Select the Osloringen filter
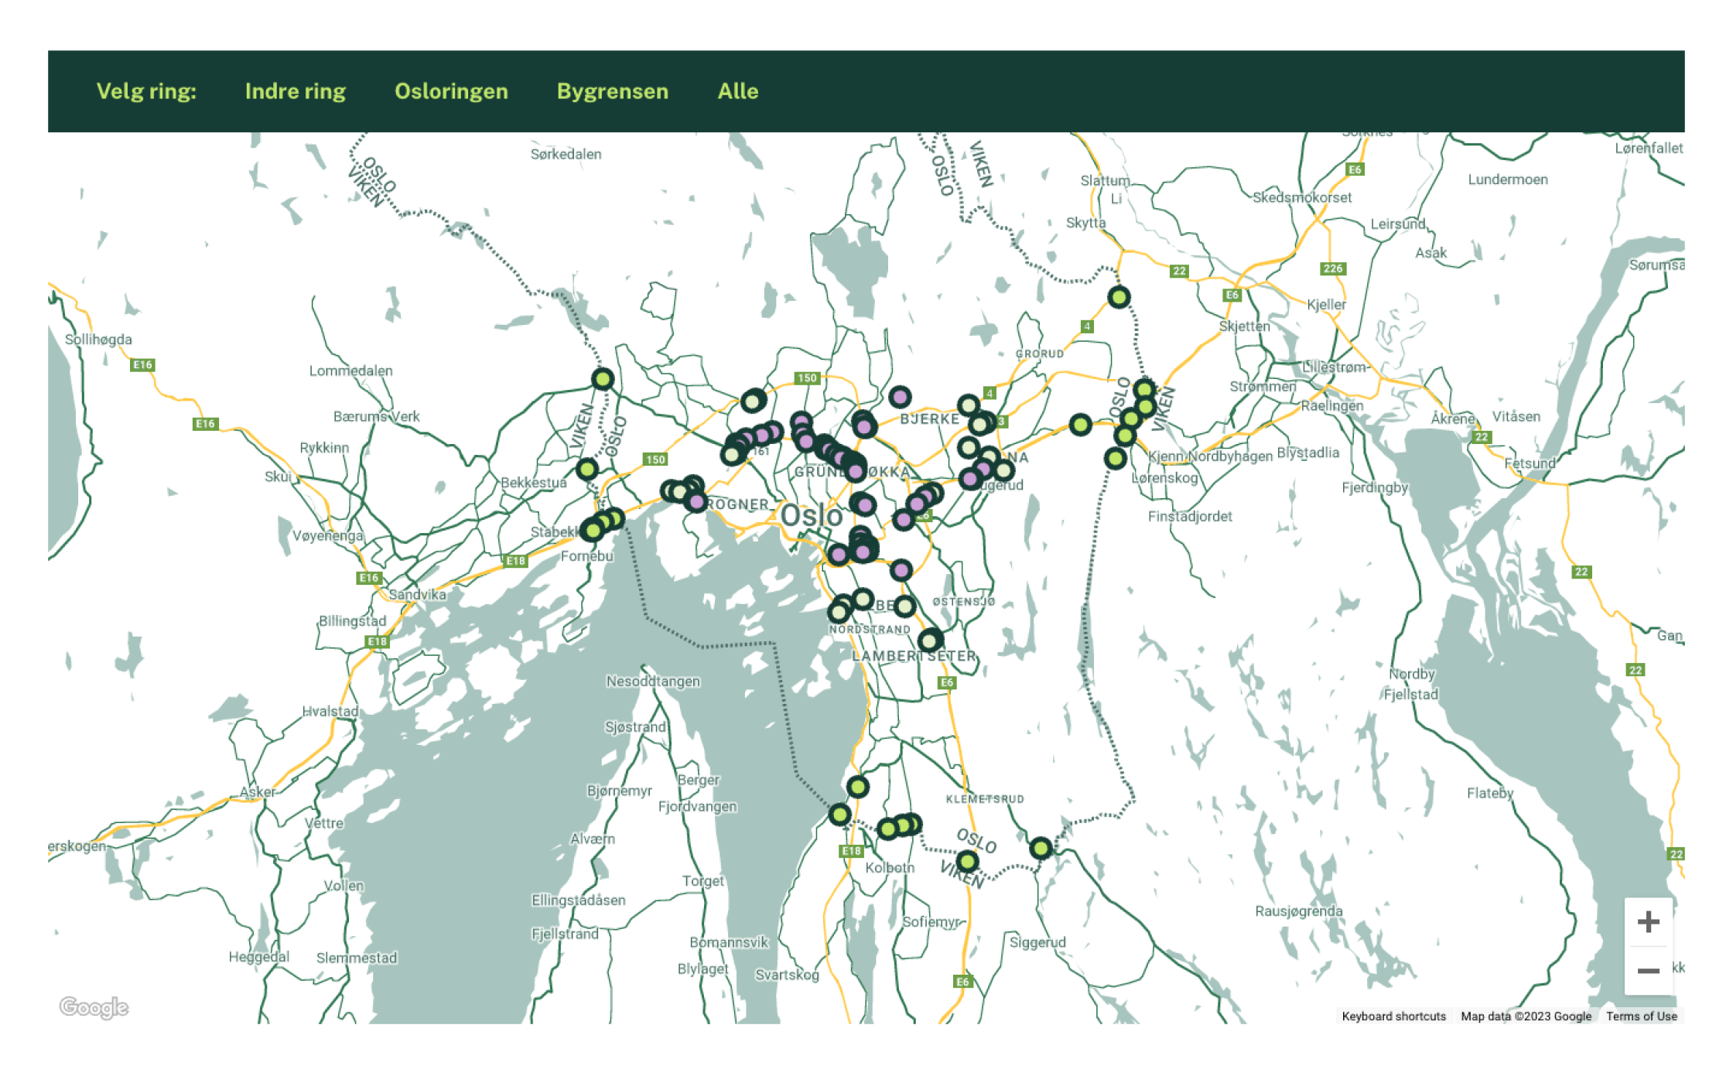Viewport: 1733px width, 1083px height. pos(451,91)
